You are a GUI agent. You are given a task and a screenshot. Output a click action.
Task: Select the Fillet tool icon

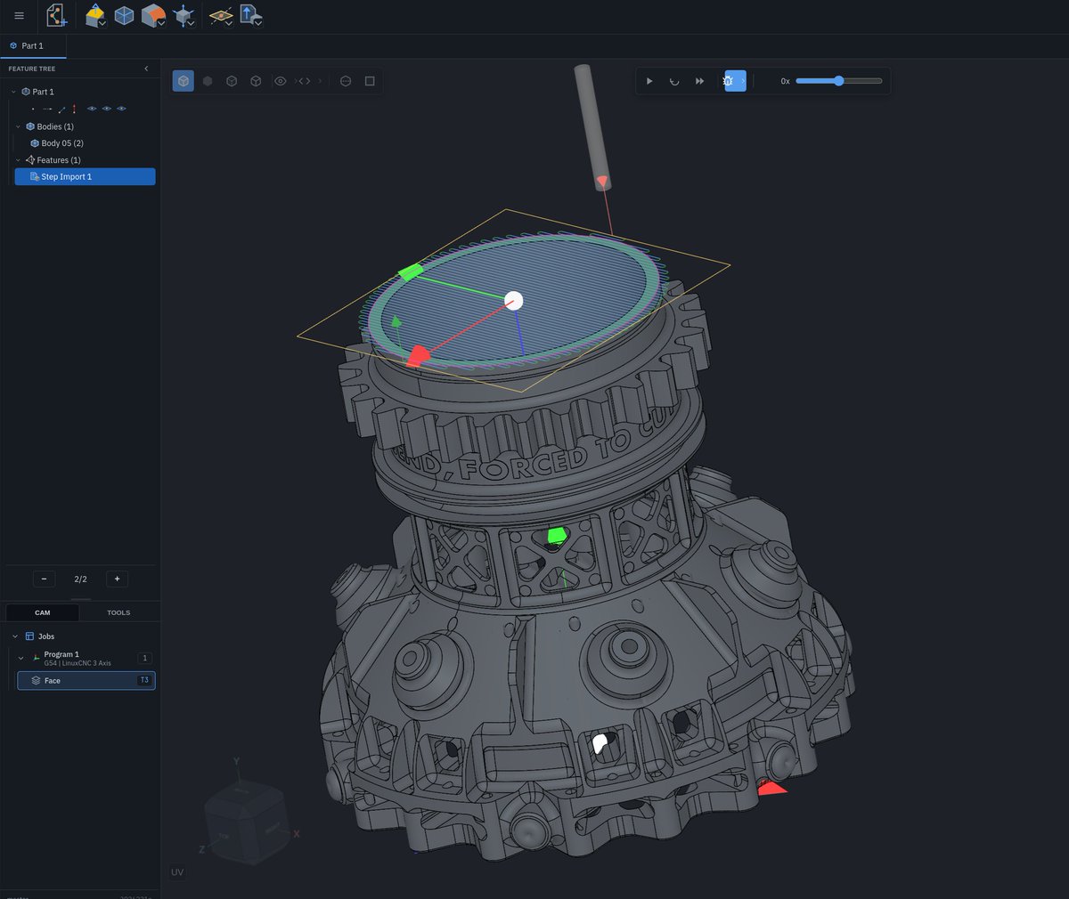[x=152, y=15]
